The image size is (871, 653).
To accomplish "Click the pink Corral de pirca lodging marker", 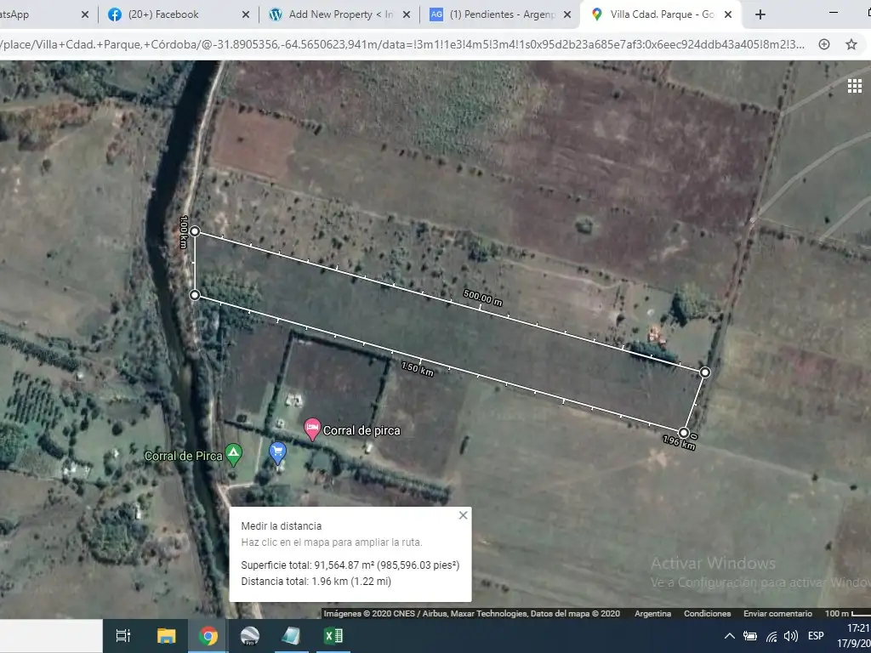I will point(312,429).
